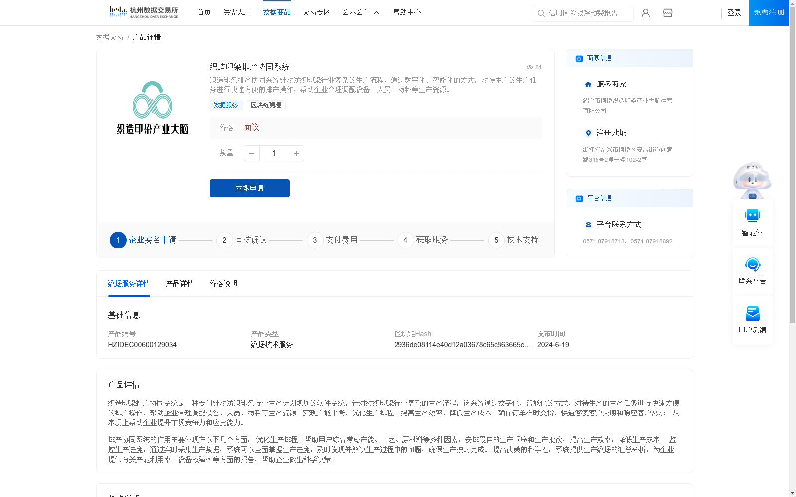Open the user profile icon

(646, 13)
